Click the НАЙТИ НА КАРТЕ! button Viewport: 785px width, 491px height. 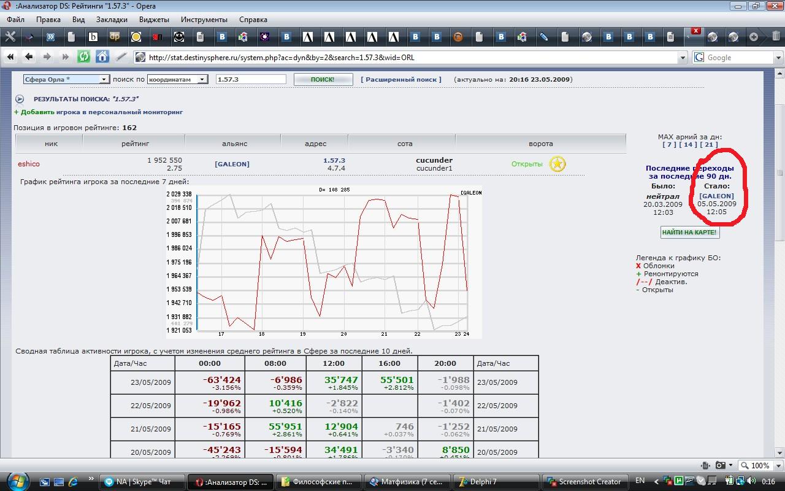point(689,233)
